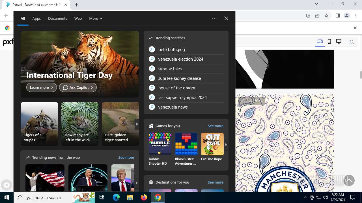Image resolution: width=362 pixels, height=203 pixels.
Task: Search trending 'suni lee kidney disease'
Action: 186,78
